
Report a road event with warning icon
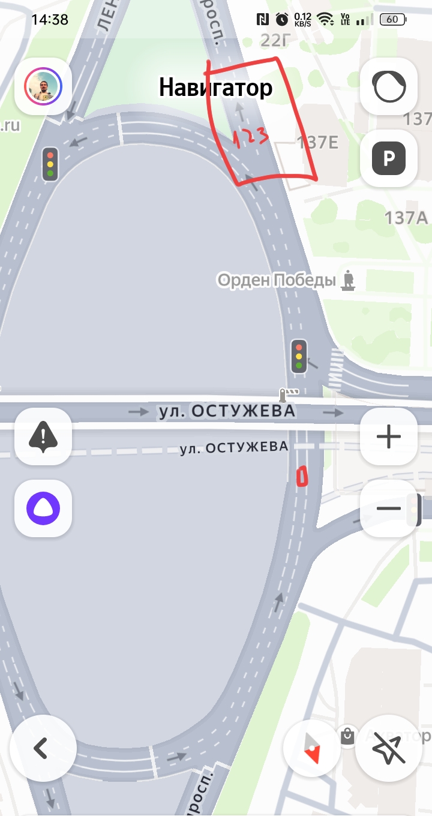[43, 436]
